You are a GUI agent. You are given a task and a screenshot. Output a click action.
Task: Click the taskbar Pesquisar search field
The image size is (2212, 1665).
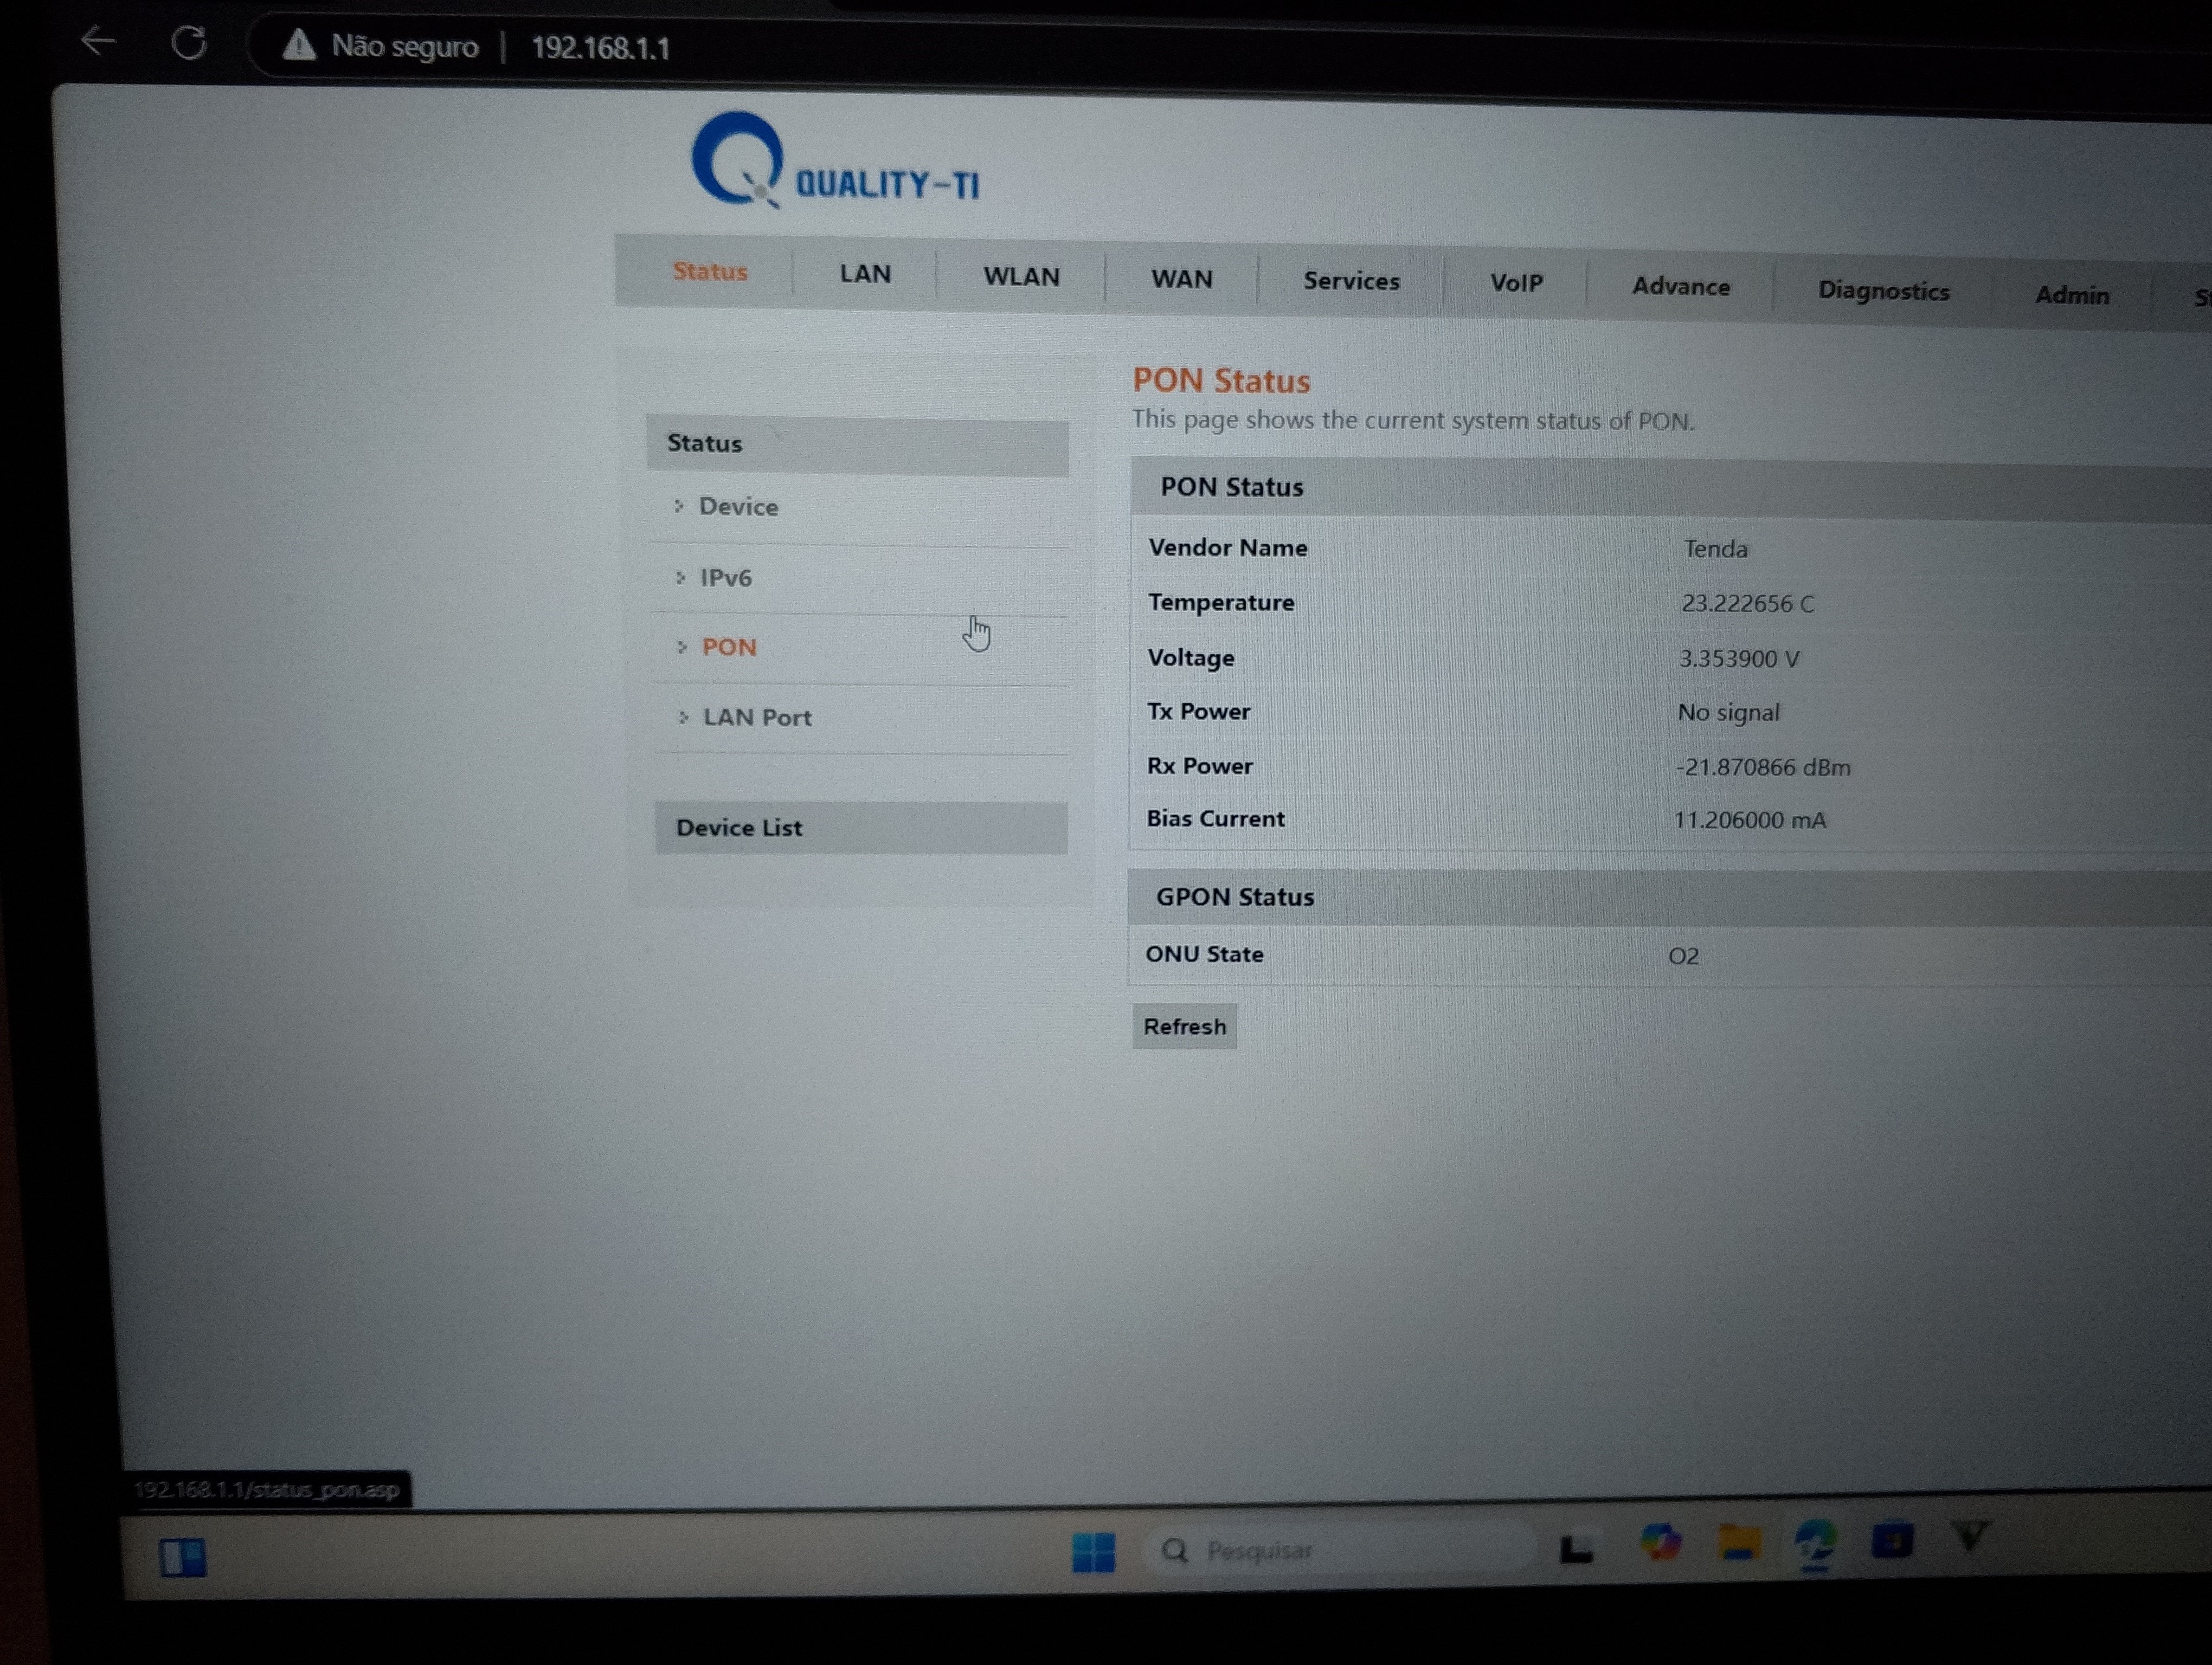[1340, 1550]
